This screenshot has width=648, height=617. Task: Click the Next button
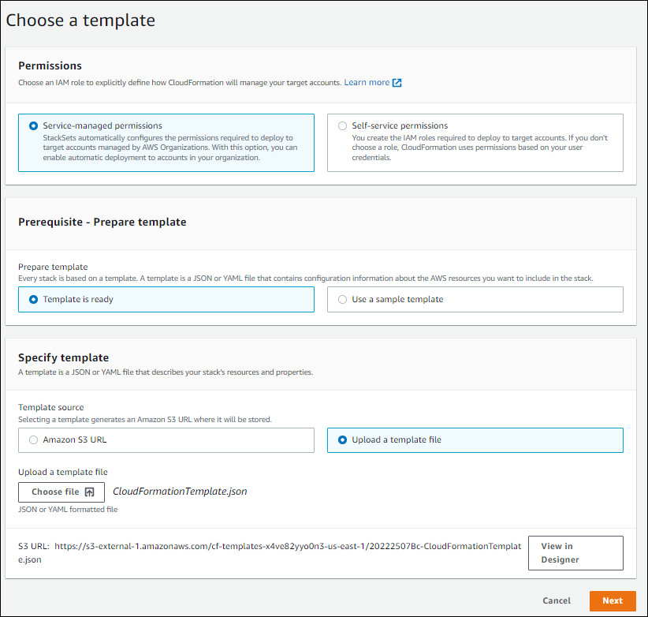point(613,600)
